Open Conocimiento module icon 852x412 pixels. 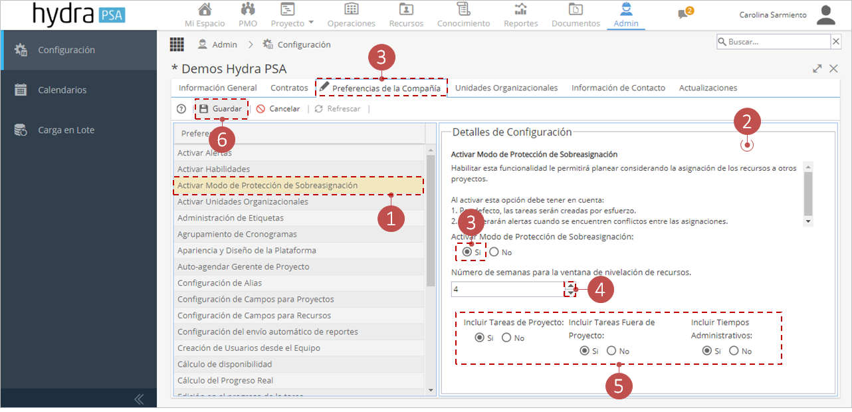coord(463,9)
